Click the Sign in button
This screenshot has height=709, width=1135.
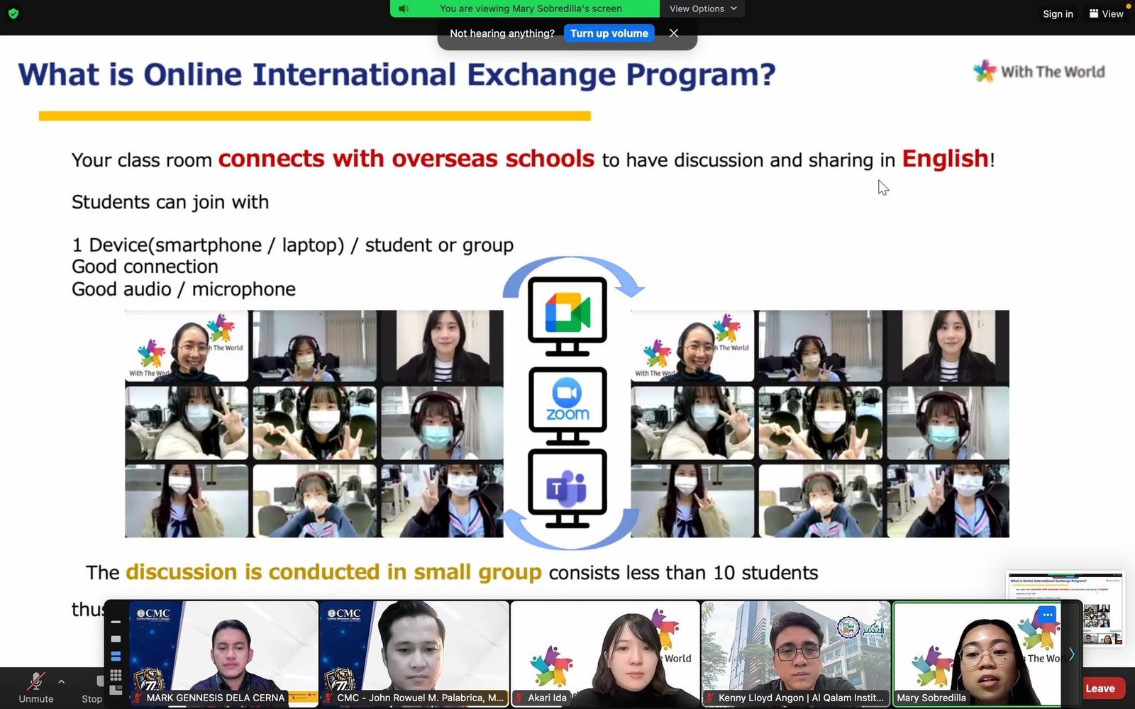pyautogui.click(x=1058, y=13)
